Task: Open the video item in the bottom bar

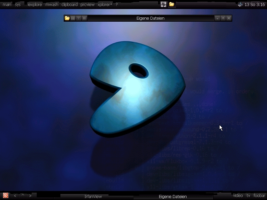Action: [238, 196]
